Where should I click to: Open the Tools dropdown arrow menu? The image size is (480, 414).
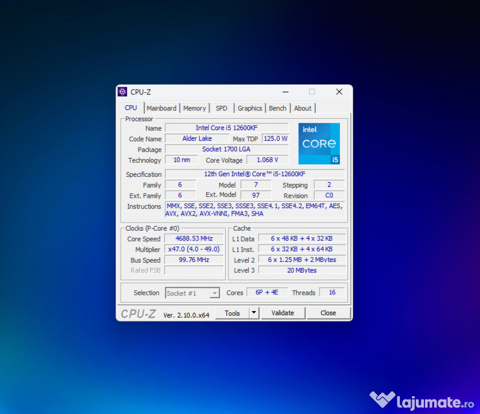[254, 313]
